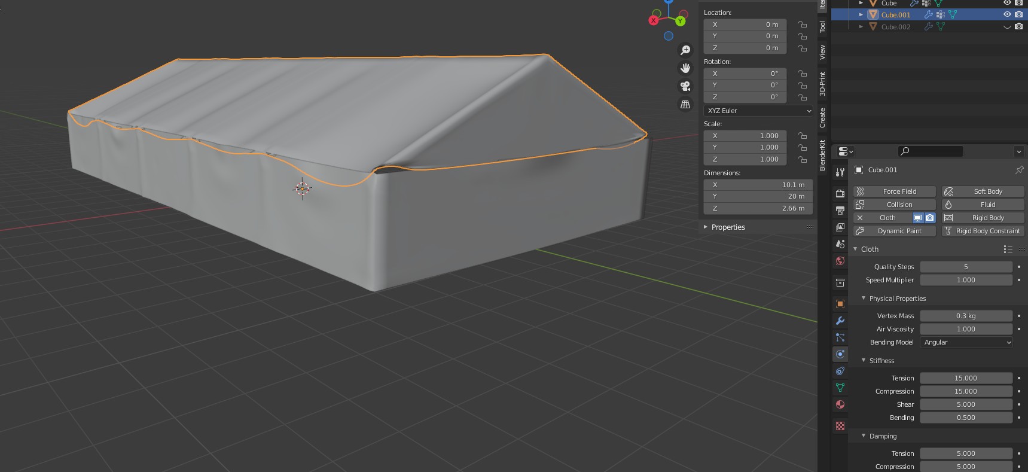
Task: Open the Bending Model Angular dropdown
Action: [966, 342]
